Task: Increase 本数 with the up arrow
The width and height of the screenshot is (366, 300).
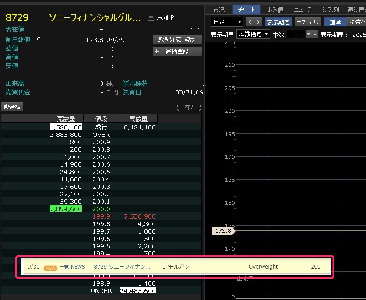Action: (x=315, y=34)
